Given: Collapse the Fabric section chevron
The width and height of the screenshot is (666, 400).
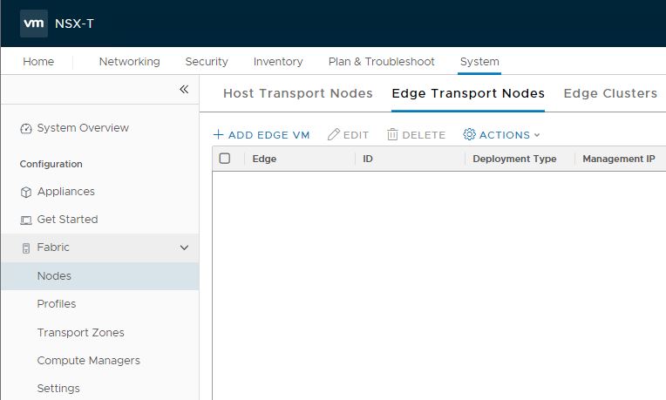Looking at the screenshot, I should tap(184, 248).
